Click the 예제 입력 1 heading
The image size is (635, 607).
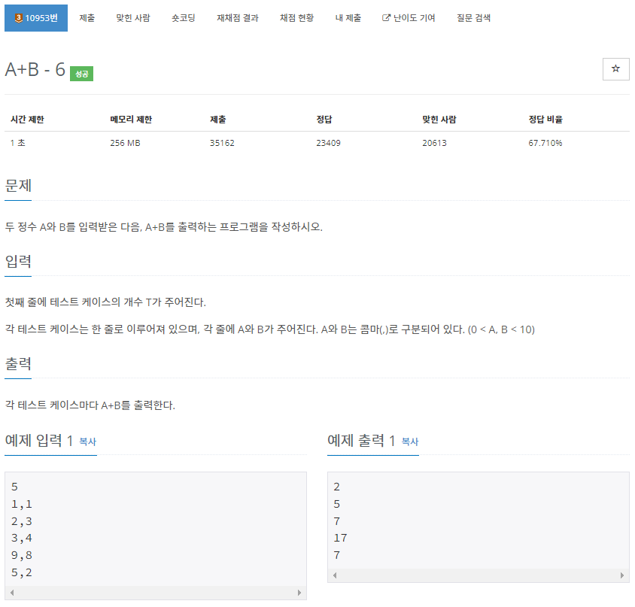tap(39, 440)
